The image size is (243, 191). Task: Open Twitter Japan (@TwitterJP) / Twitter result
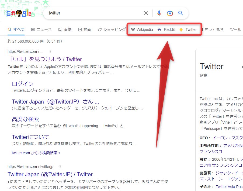(x=50, y=174)
